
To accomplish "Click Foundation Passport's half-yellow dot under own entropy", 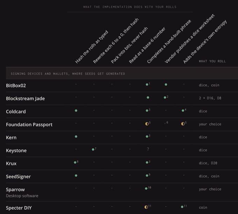I will [x=183, y=123].
